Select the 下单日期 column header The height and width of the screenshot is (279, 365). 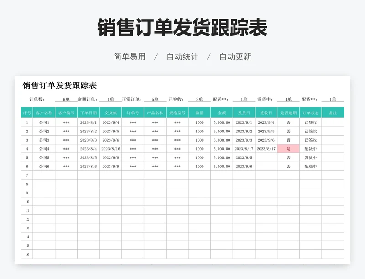click(89, 113)
